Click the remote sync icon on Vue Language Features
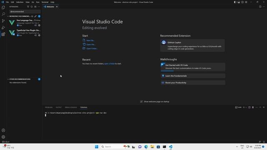This screenshot has width=267, height=150. pos(35,25)
